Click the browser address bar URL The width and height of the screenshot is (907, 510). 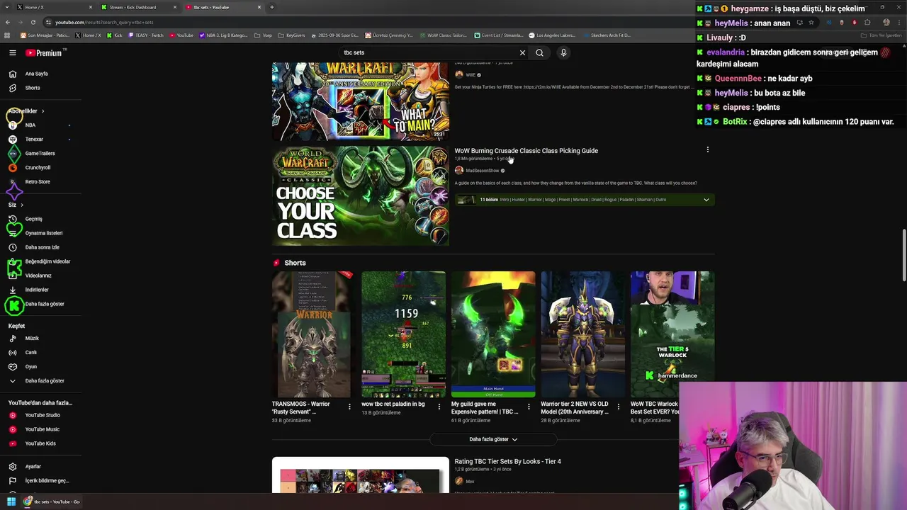coord(104,22)
